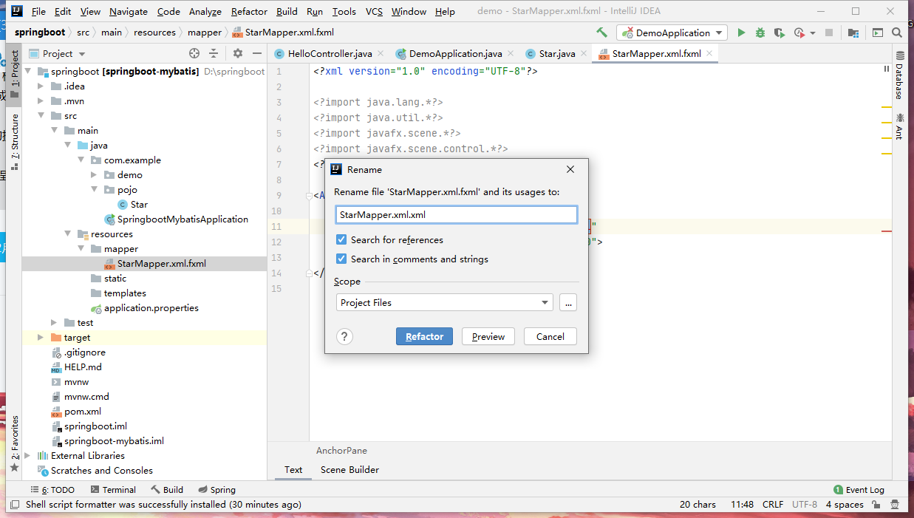Open the DemoApplication run configuration dropdown
Viewport: 914px width, 518px height.
click(672, 33)
